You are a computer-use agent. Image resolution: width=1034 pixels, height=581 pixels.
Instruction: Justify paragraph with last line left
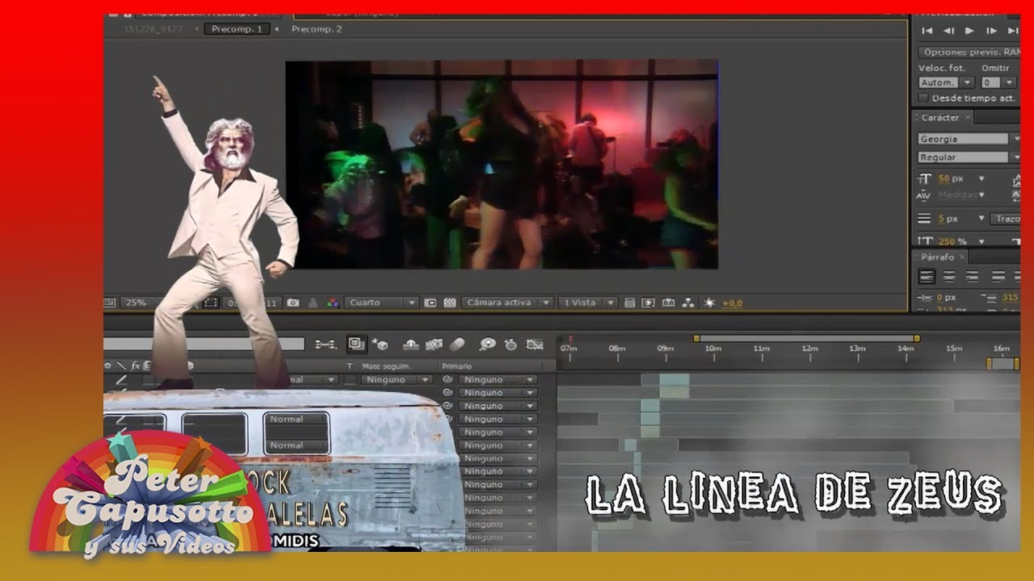[999, 276]
